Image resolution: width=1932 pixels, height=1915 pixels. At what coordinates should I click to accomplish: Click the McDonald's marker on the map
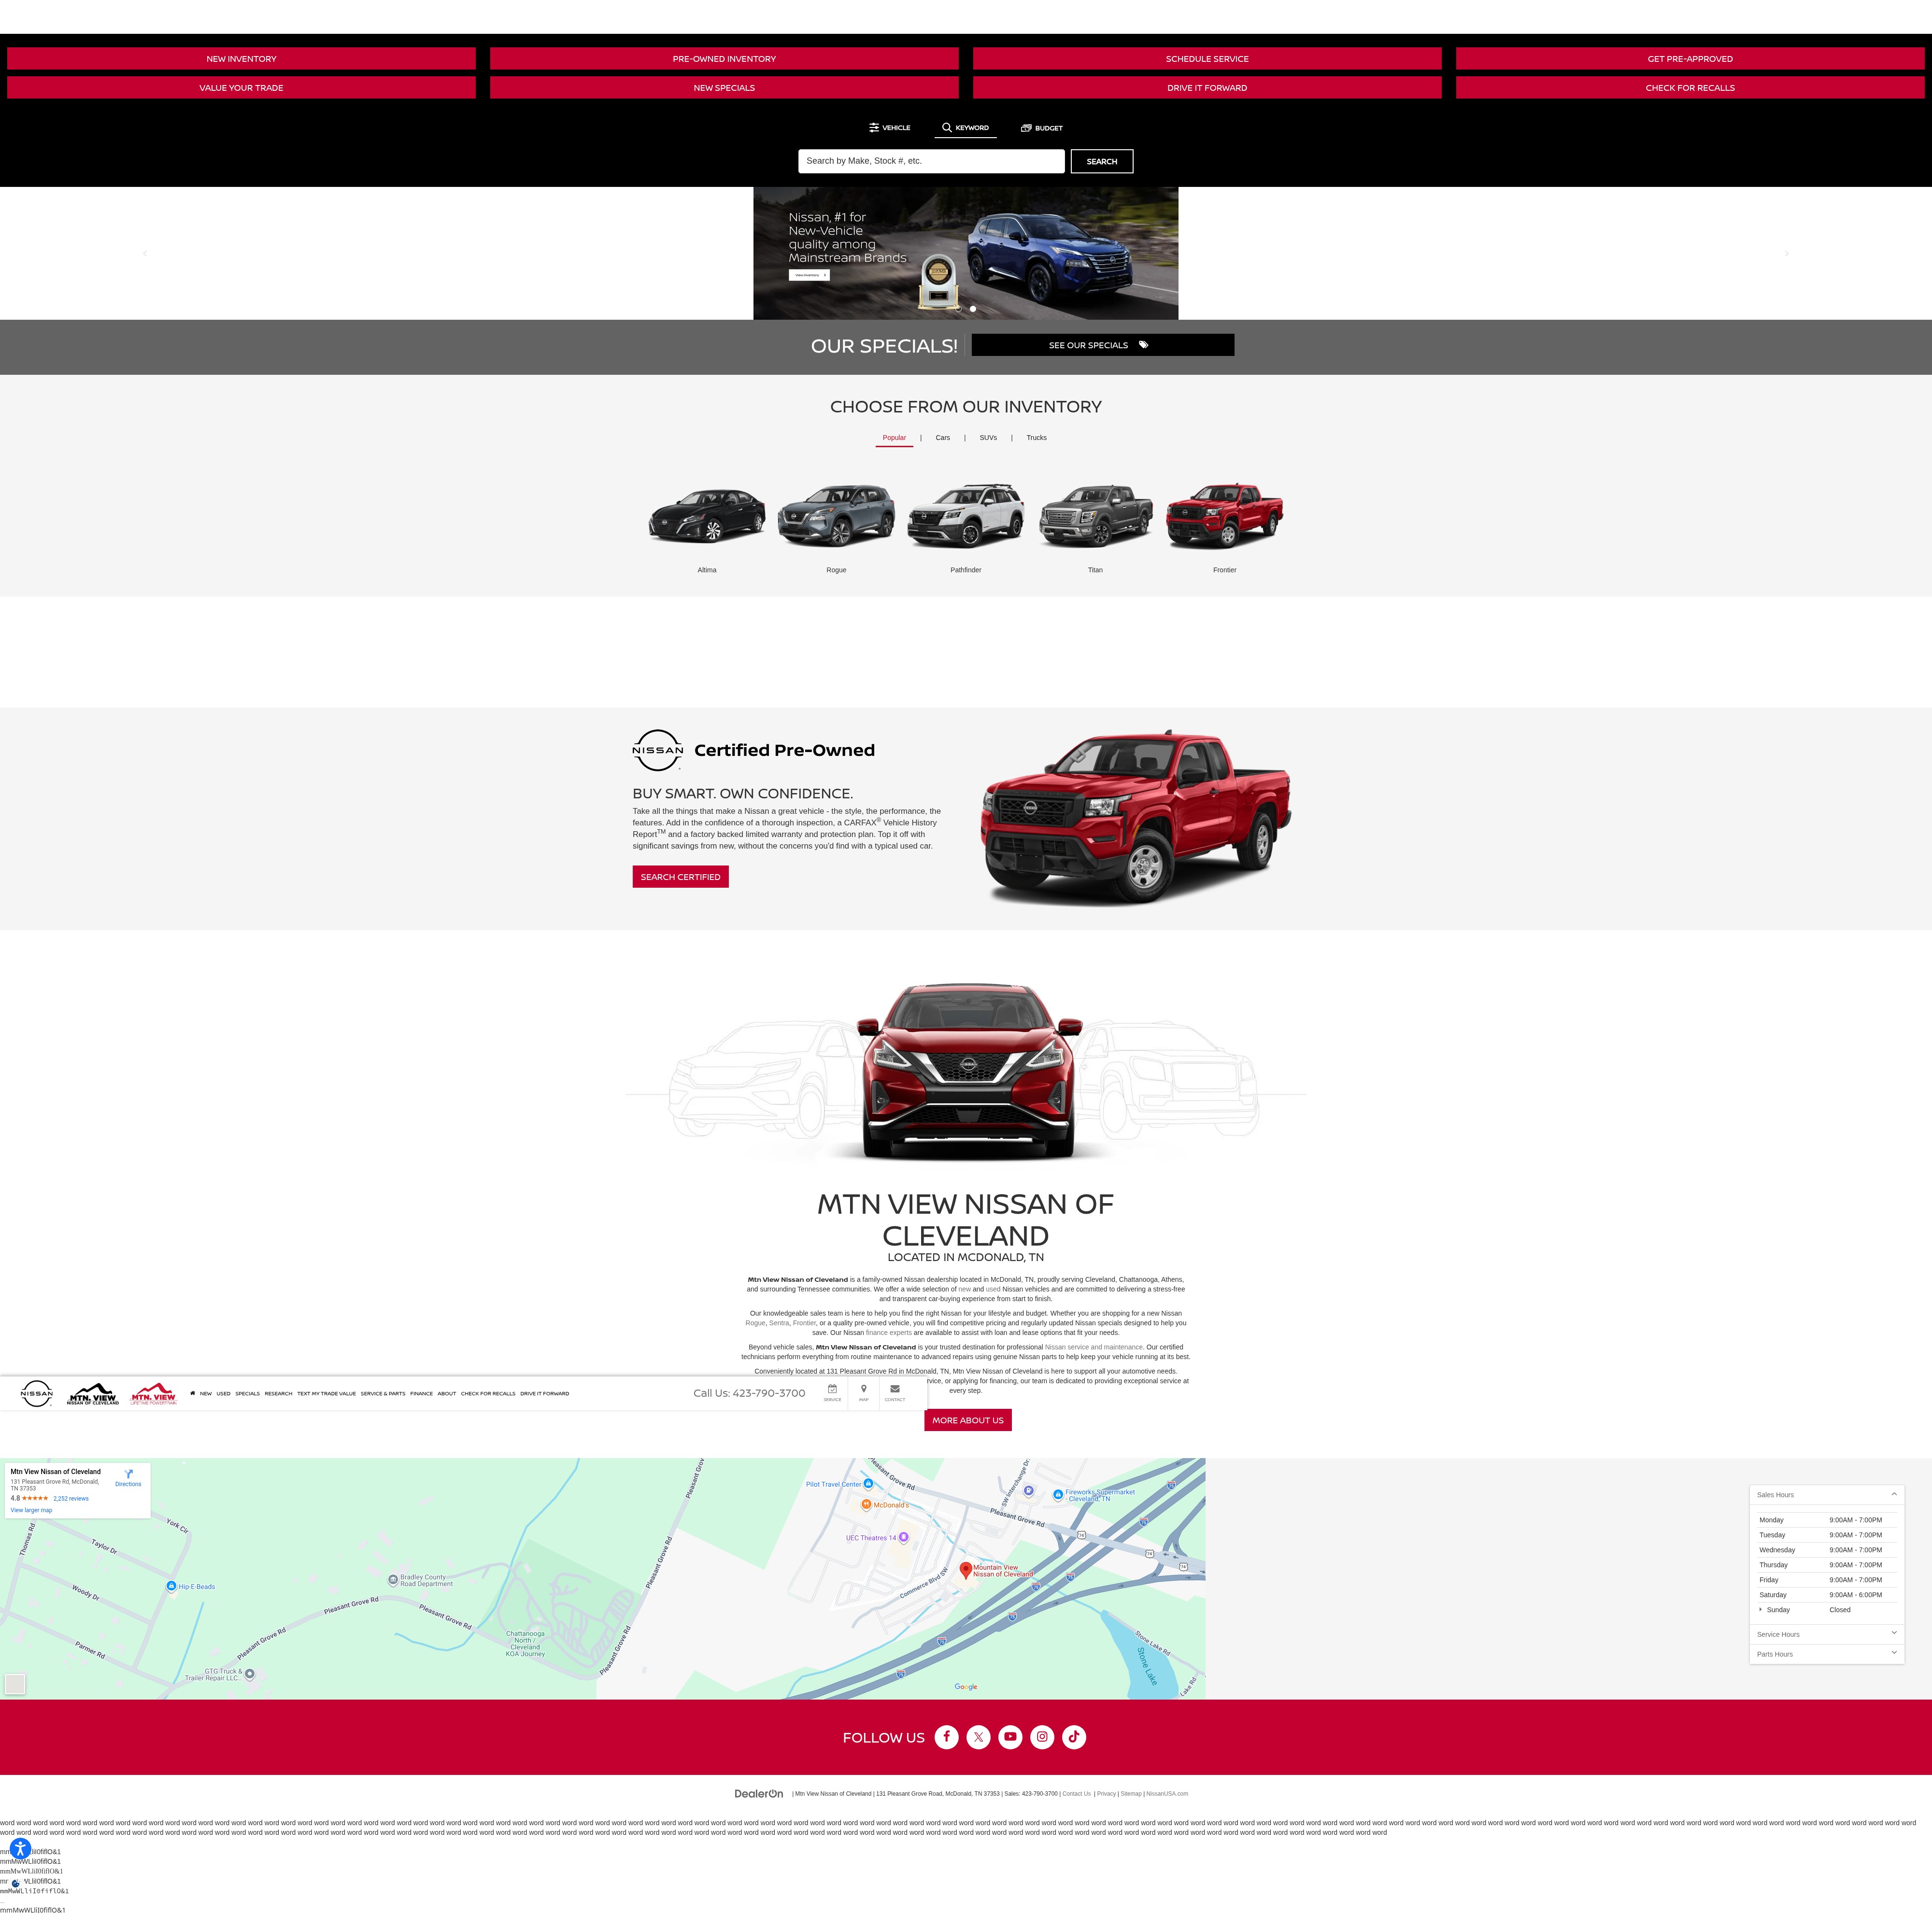click(866, 1504)
